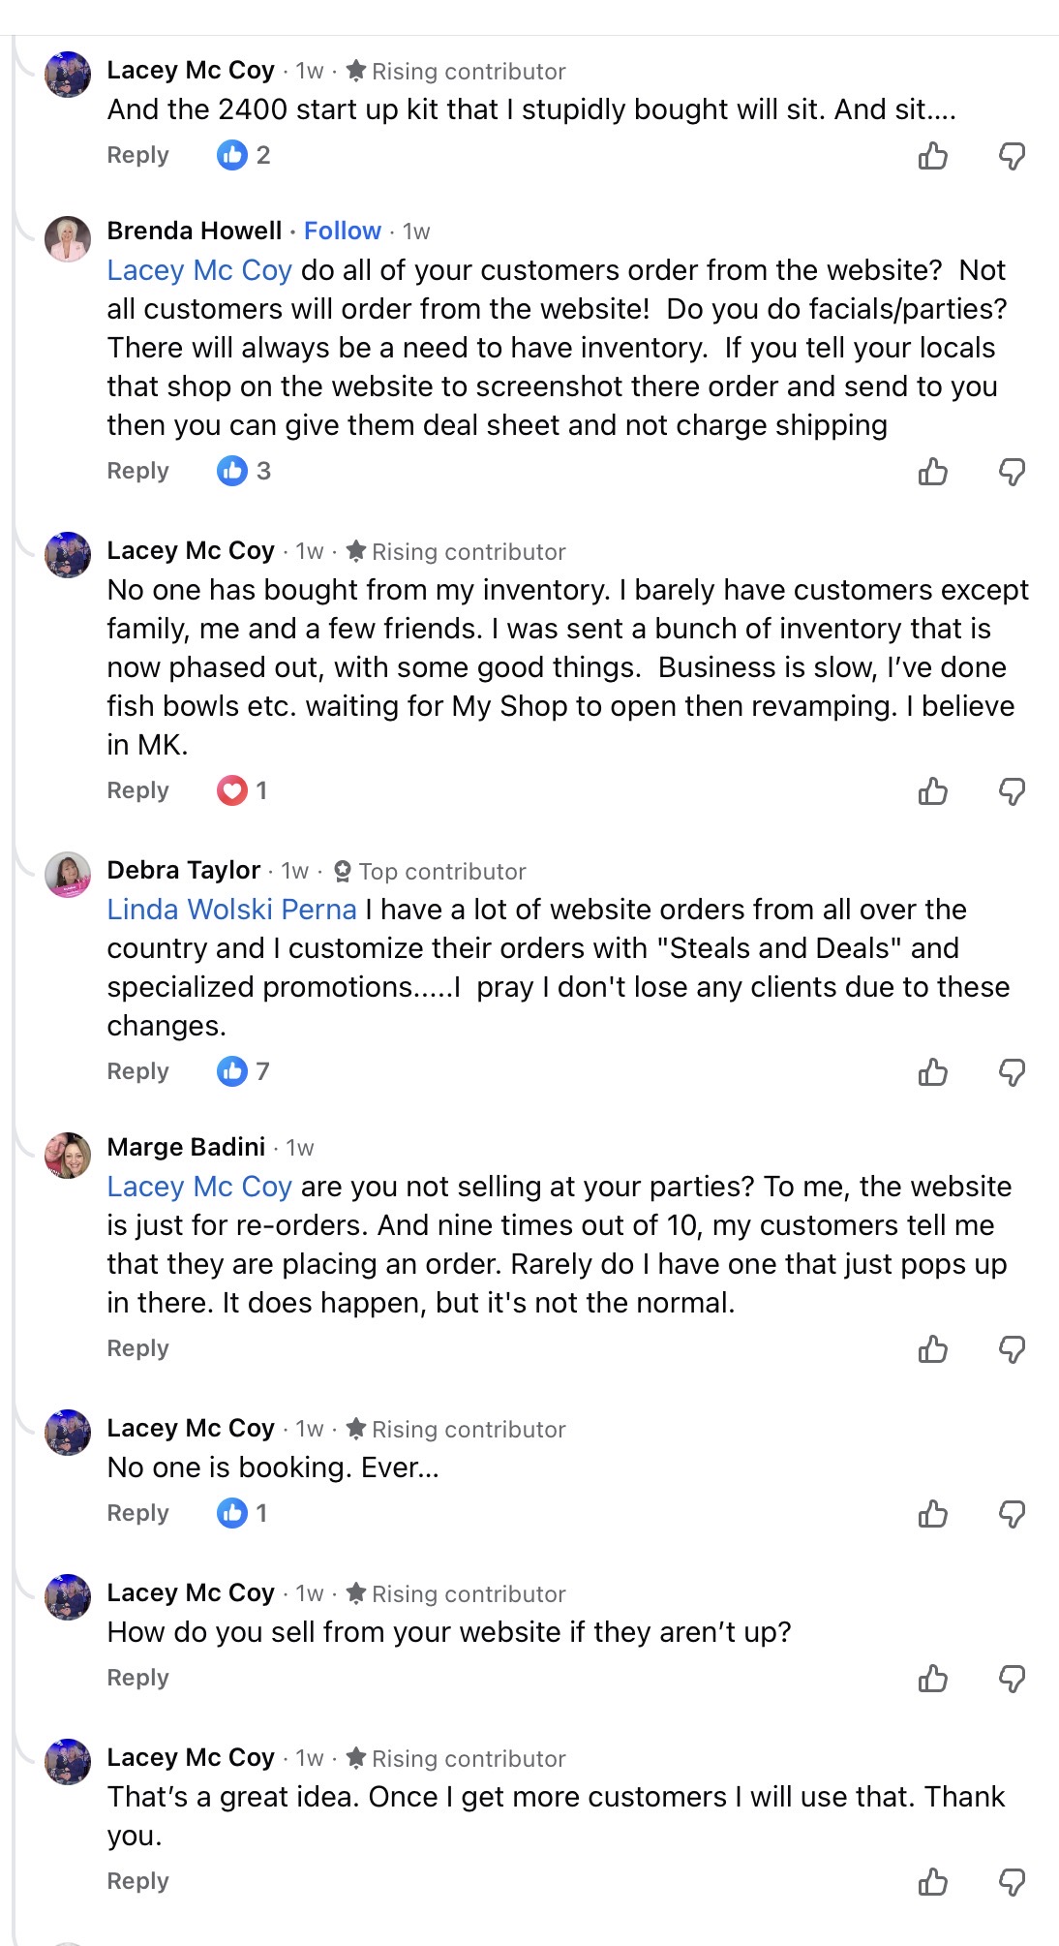Follow Brenda Howell
This screenshot has height=1946, width=1059.
(x=342, y=231)
